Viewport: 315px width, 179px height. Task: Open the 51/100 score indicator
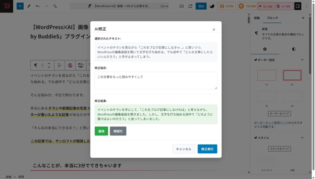coord(227,6)
